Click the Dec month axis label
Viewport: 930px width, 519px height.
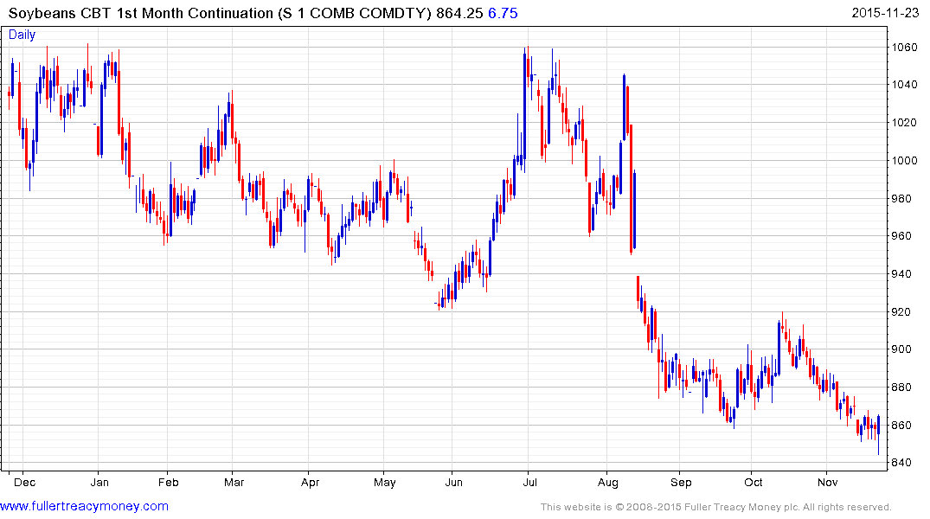(x=24, y=482)
